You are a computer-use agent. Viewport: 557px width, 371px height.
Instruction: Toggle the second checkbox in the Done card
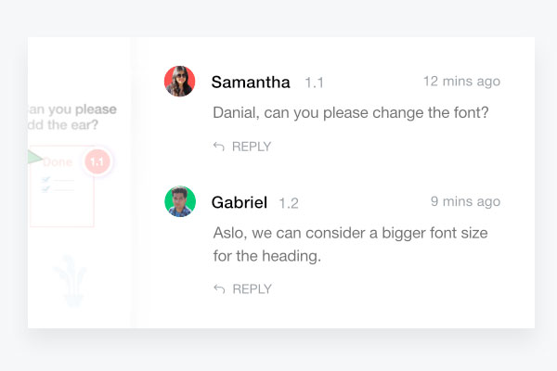(45, 189)
